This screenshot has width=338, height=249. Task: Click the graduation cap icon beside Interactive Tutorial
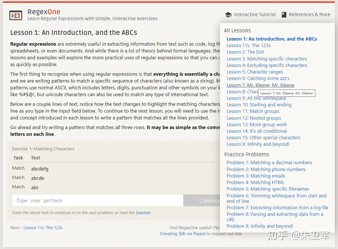click(x=228, y=15)
